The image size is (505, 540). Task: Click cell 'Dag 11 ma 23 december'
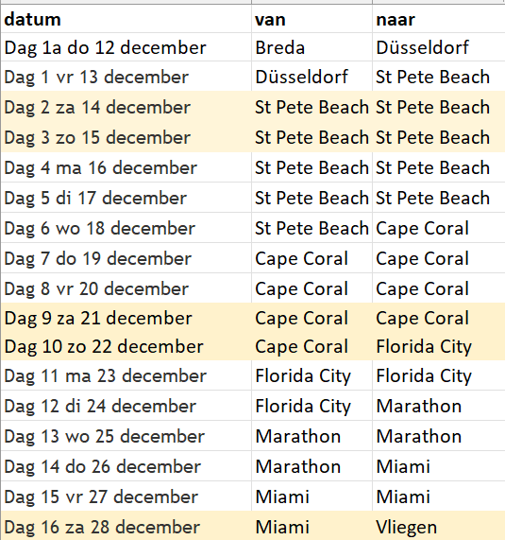[x=126, y=375]
